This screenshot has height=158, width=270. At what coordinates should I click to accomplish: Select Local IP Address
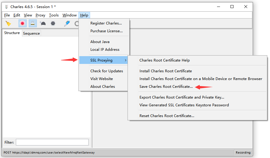105,50
